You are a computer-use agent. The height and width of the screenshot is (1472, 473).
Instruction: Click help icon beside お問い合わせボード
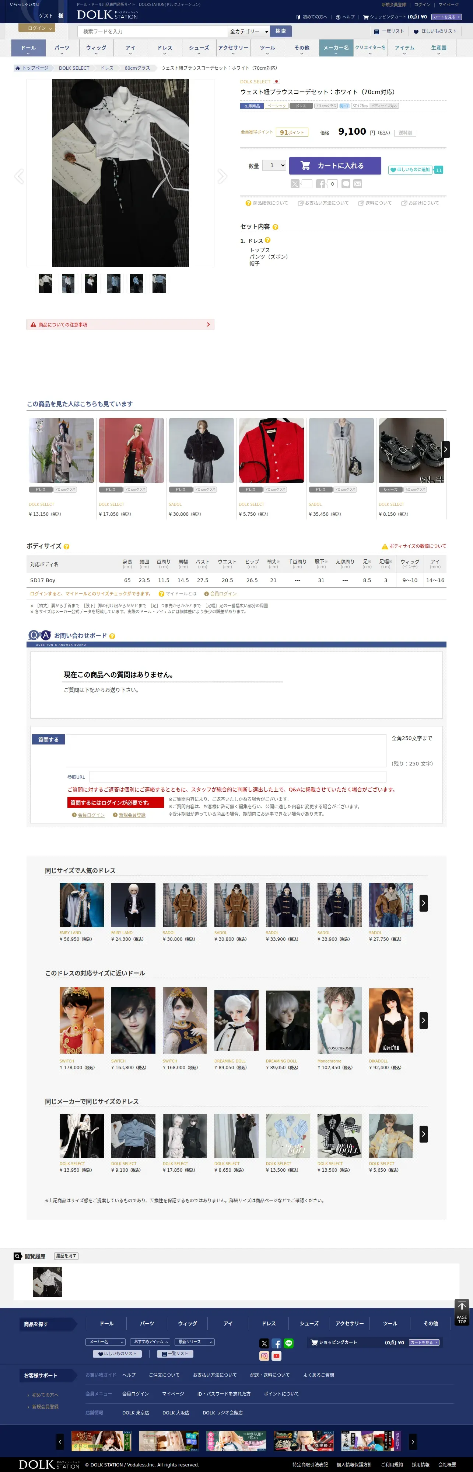112,636
